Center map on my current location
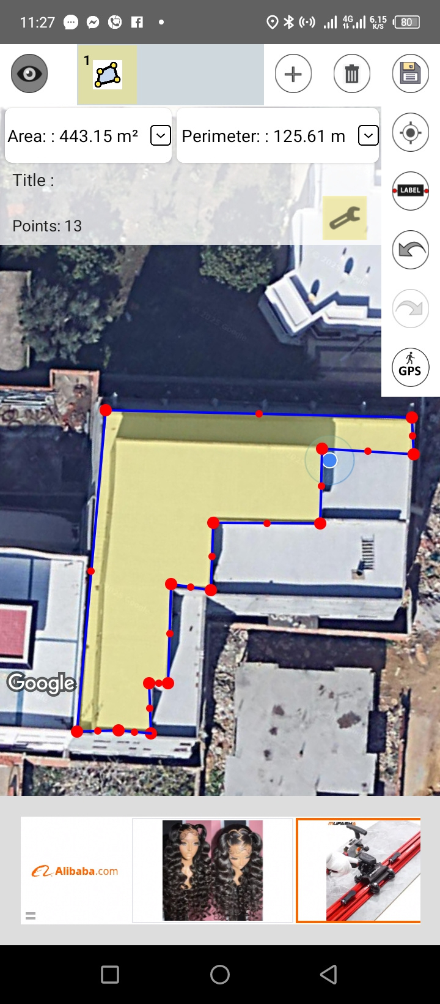440x1004 pixels. coord(410,132)
